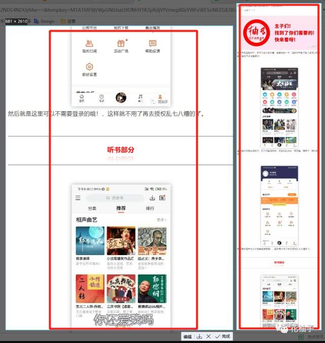Open the 燕子李三 cover
The image size is (325, 343).
(x=152, y=241)
